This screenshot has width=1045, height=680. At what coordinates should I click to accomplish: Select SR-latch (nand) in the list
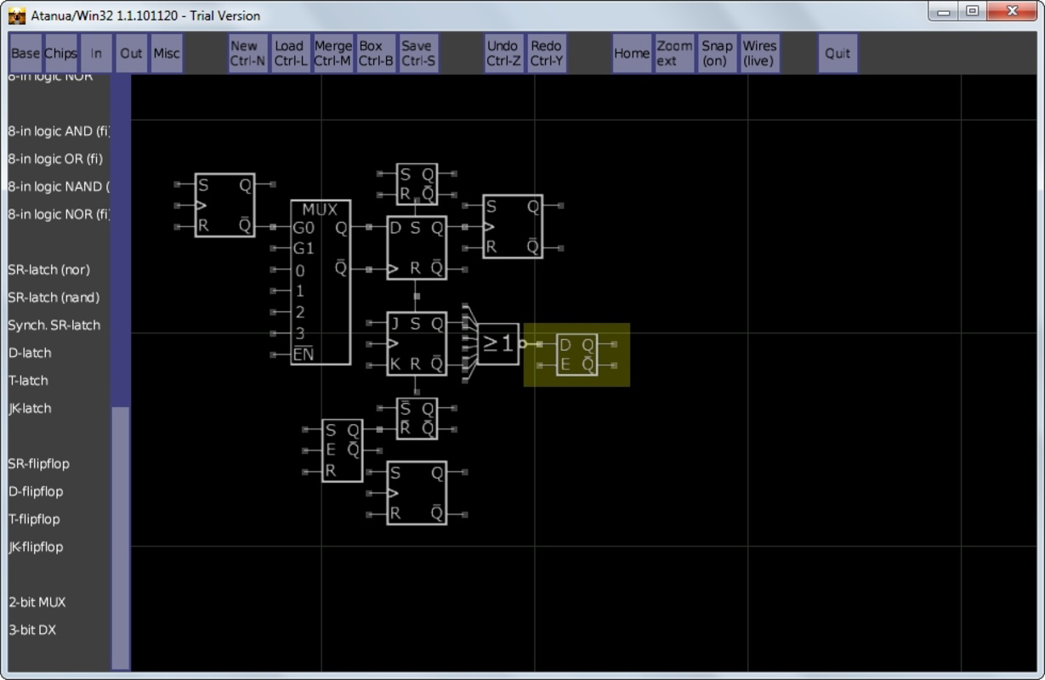tap(54, 297)
